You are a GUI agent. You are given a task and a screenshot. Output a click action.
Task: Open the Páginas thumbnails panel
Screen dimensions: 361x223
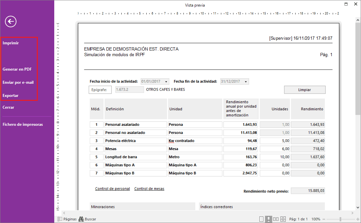tap(67, 219)
